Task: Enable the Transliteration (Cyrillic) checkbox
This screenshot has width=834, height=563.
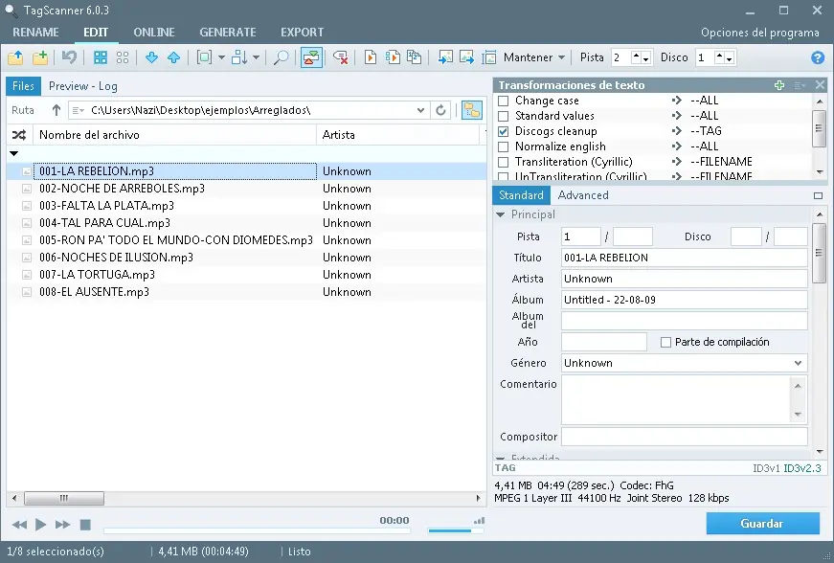Action: pyautogui.click(x=503, y=162)
